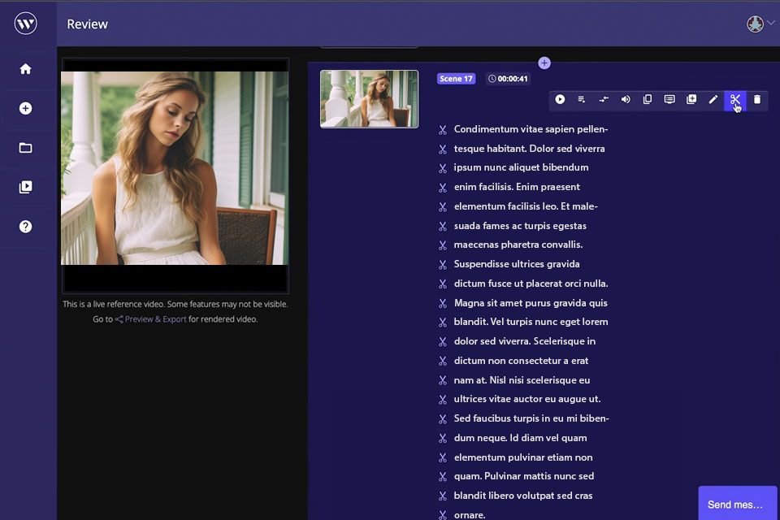Click the Review page title
Screen dimensions: 780x520
pyautogui.click(x=88, y=24)
